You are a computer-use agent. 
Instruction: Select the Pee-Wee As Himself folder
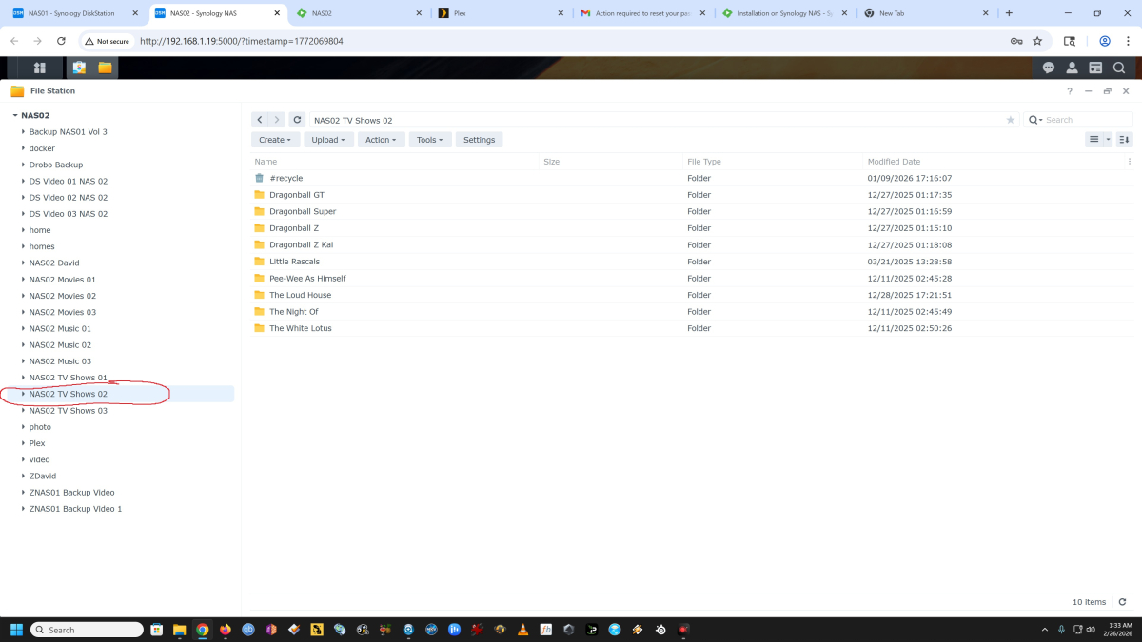691,279
